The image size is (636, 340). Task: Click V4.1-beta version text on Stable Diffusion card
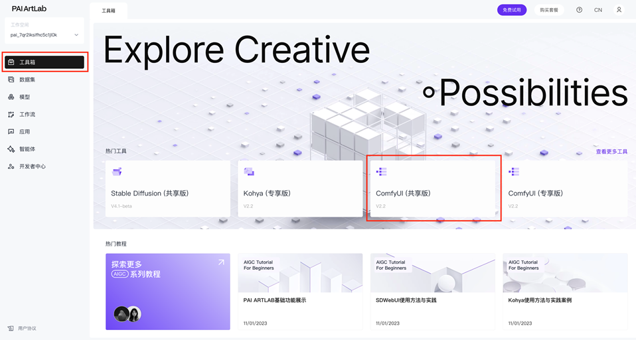(x=121, y=206)
